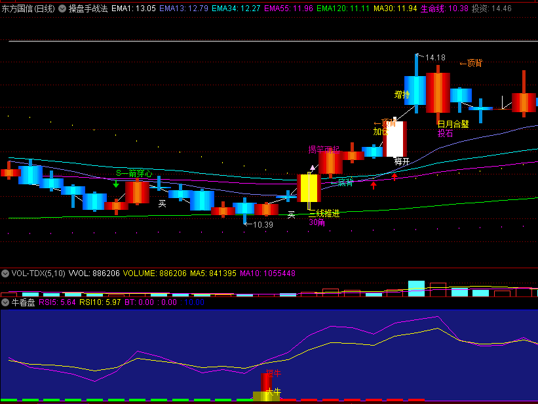Select the 加仓 signal marker
Image resolution: width=538 pixels, height=404 pixels.
(381, 132)
